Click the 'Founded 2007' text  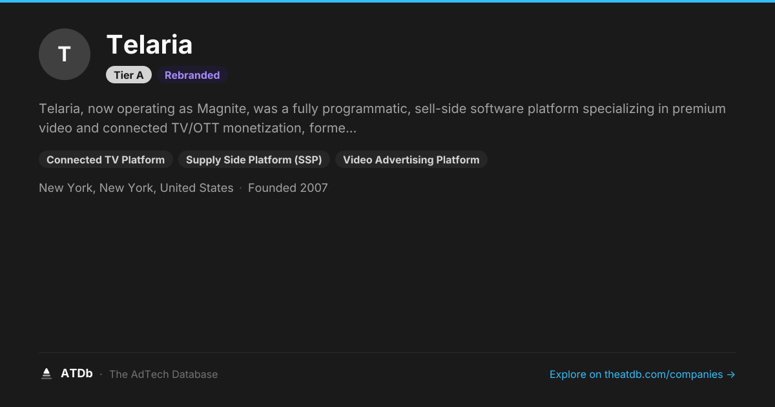pos(288,188)
